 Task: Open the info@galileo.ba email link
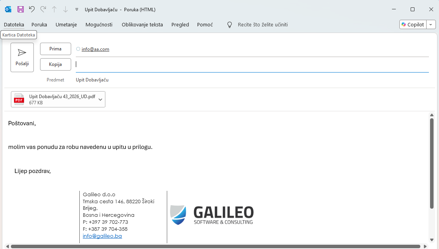(x=102, y=236)
